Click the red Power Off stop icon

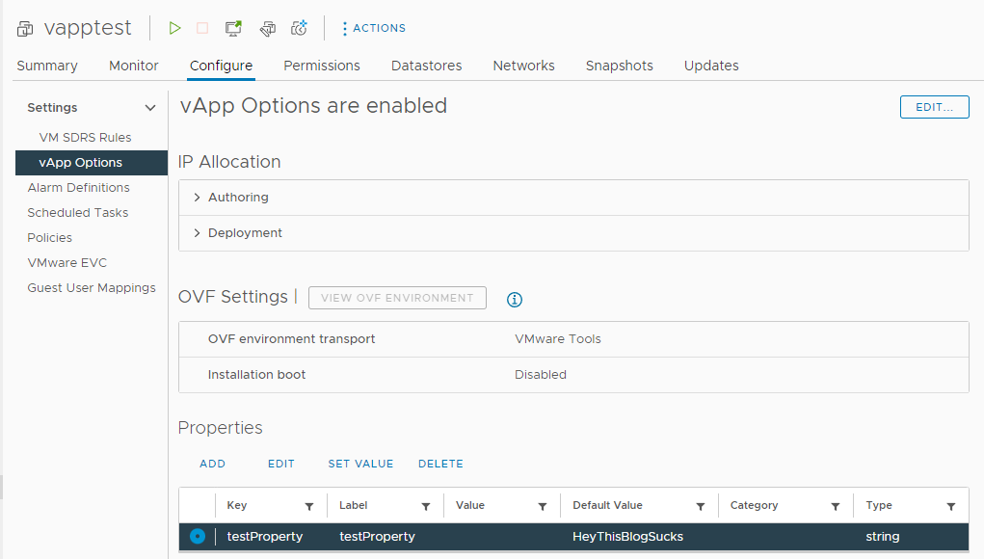(202, 28)
